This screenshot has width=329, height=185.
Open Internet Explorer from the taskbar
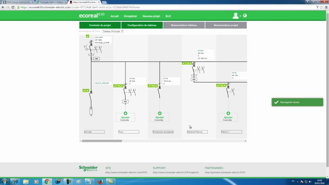point(15,182)
